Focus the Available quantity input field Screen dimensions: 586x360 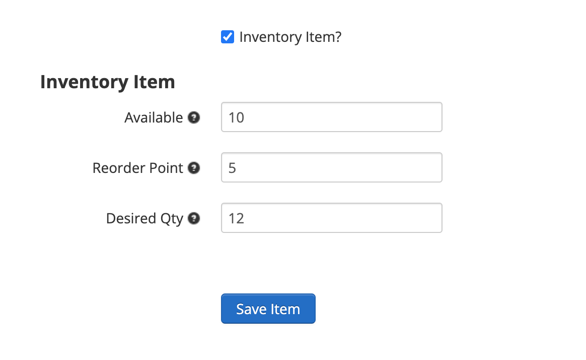point(331,117)
